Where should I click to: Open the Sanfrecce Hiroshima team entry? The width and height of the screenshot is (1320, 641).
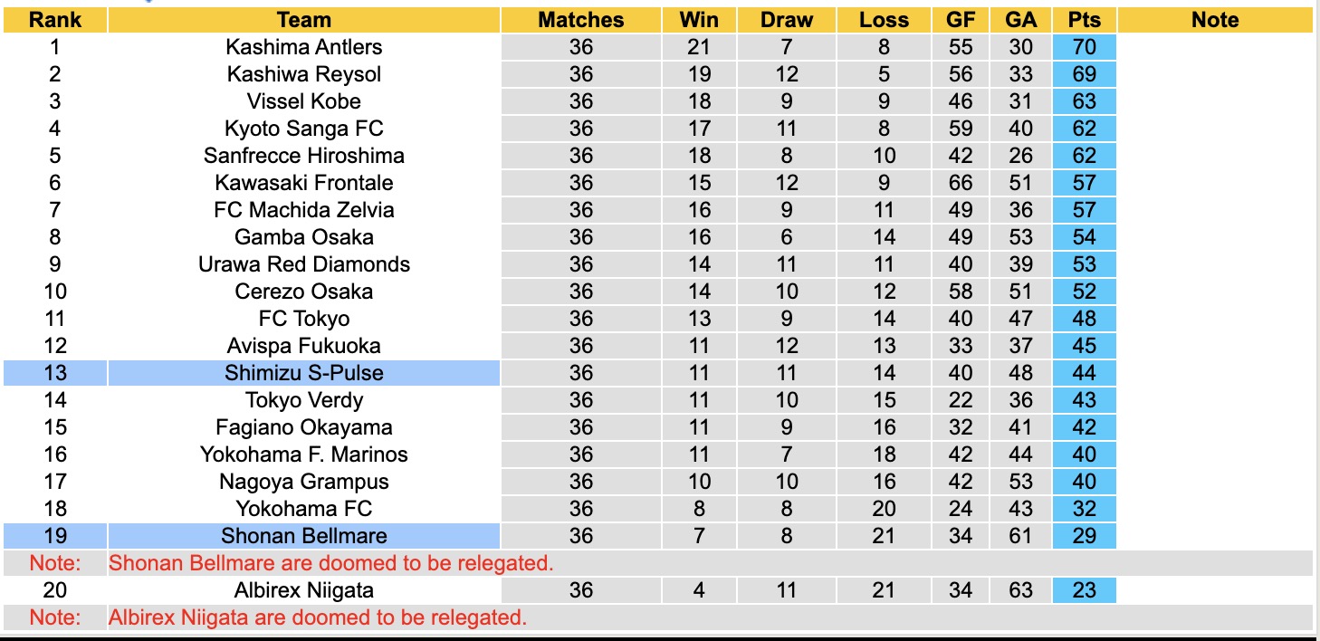(304, 156)
